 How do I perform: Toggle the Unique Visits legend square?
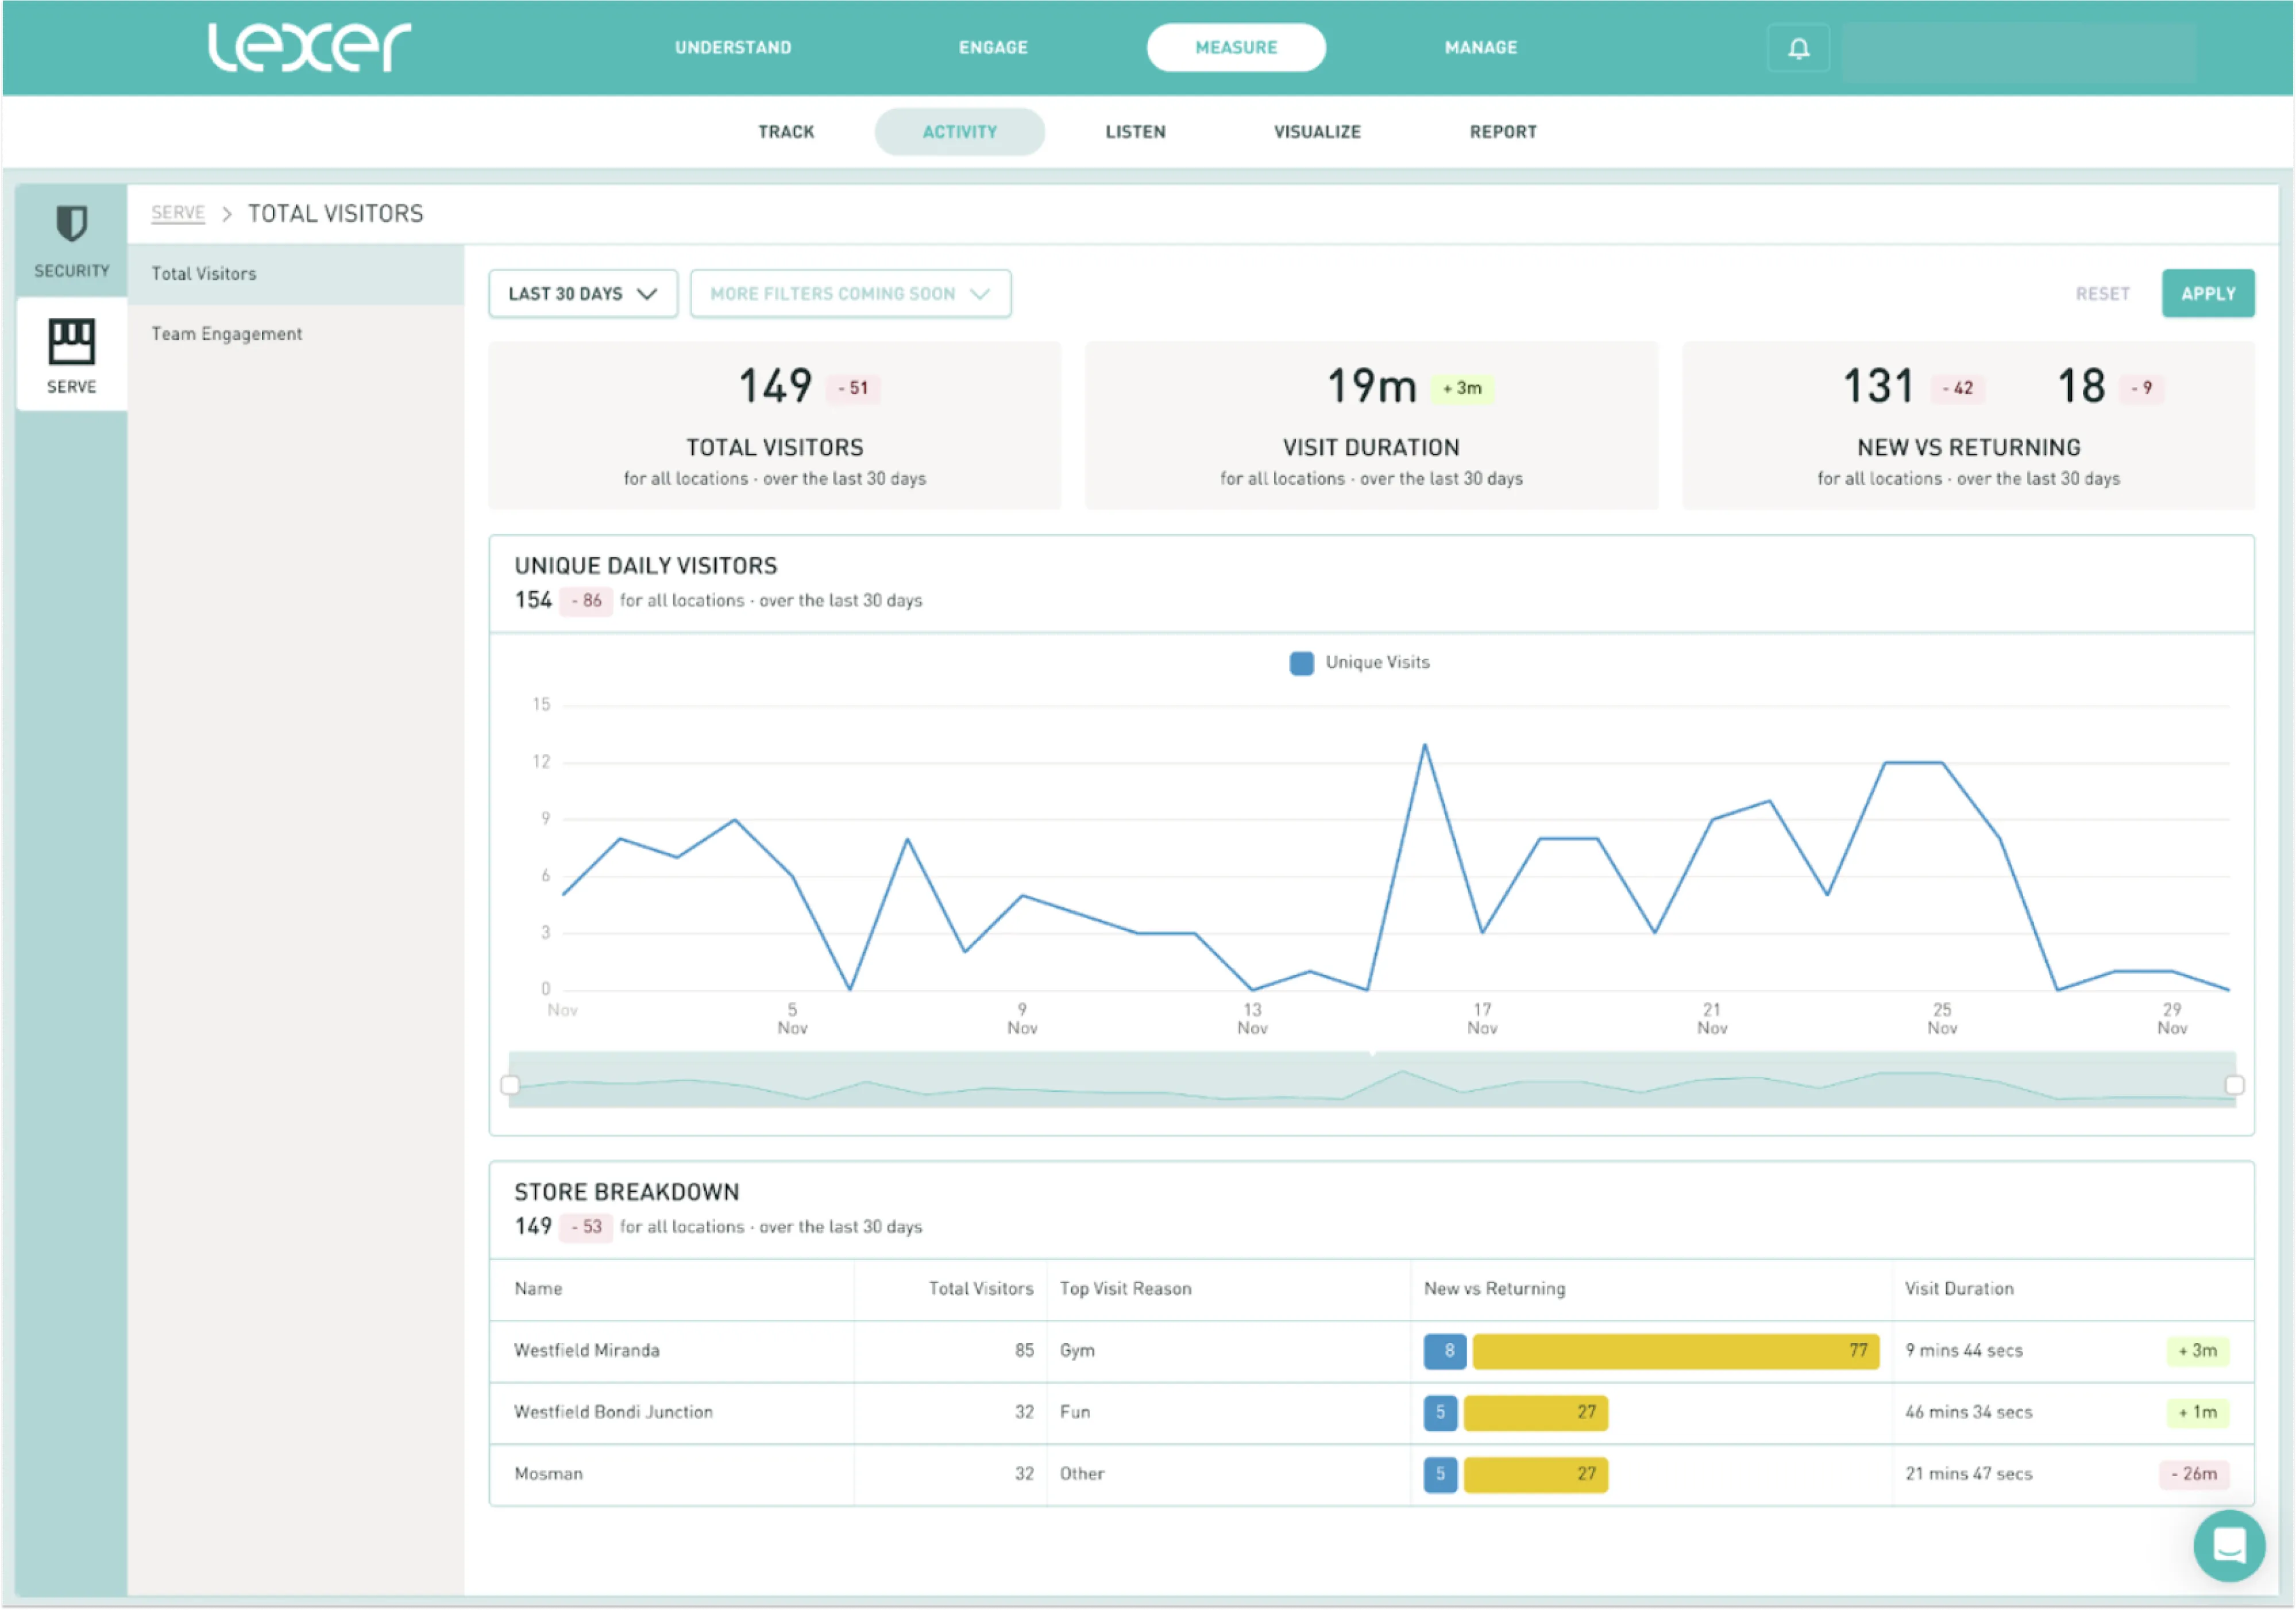pos(1301,663)
